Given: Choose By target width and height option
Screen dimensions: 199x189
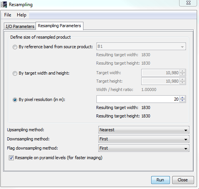Looking at the screenshot, I should (x=15, y=73).
